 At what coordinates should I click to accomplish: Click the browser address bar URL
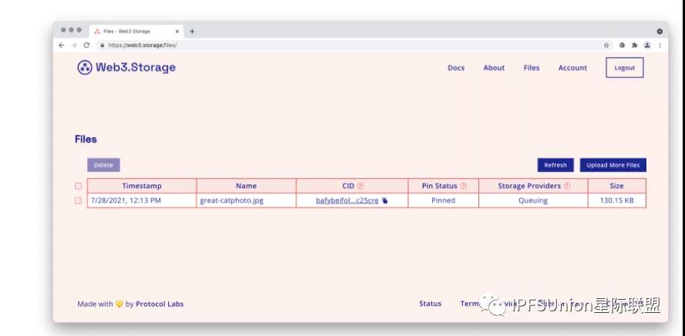(x=143, y=45)
